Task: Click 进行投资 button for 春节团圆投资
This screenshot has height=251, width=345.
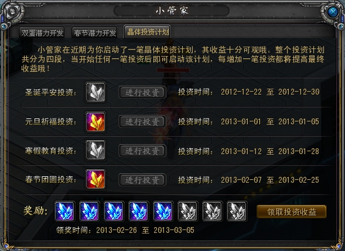Action: 142,180
